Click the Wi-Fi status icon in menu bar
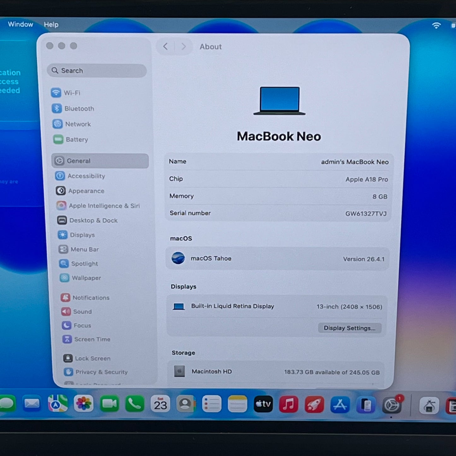The image size is (456, 456). point(436,26)
